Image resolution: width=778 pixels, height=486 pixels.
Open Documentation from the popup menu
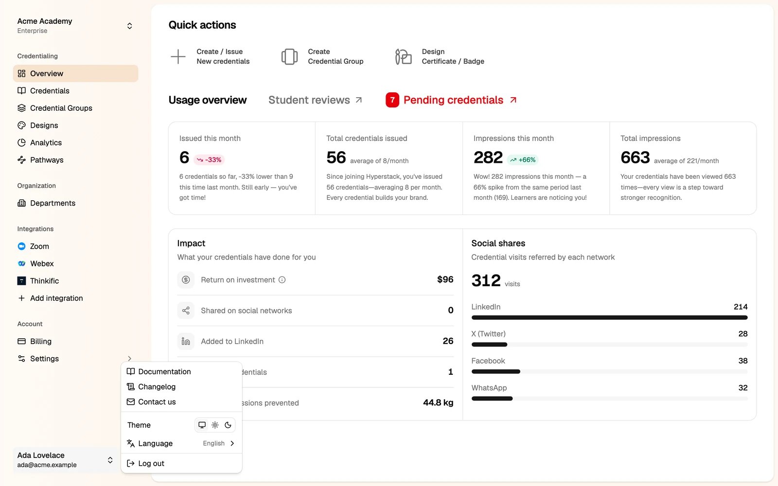click(x=181, y=371)
